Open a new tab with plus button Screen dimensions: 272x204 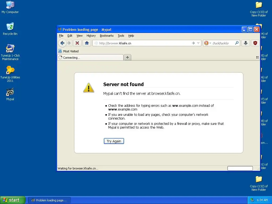pyautogui.click(x=127, y=57)
